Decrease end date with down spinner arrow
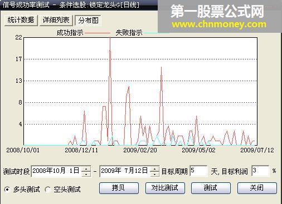This screenshot has height=204, width=282. coord(155,174)
